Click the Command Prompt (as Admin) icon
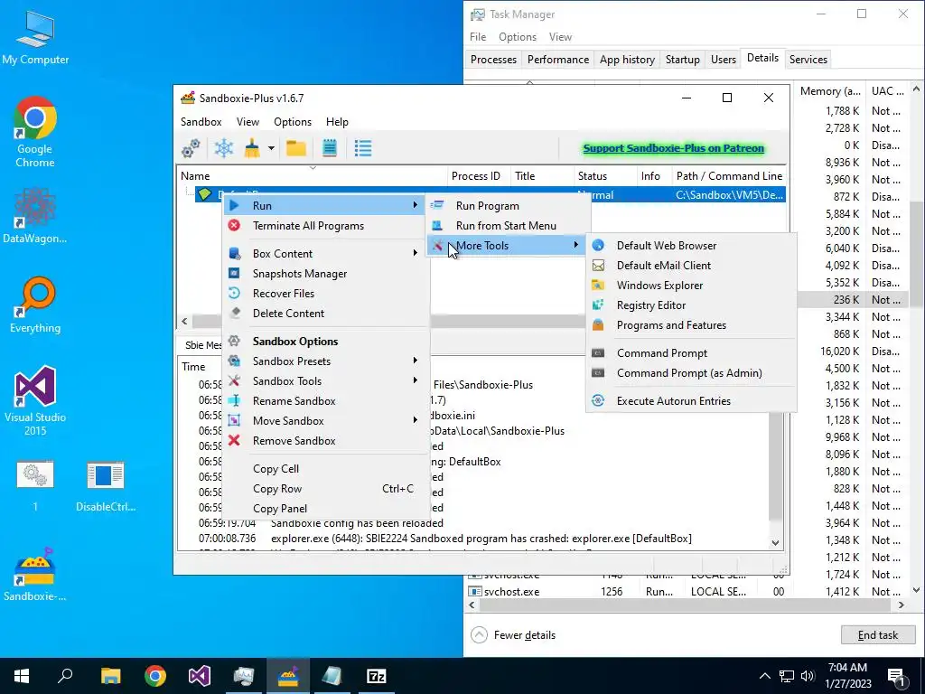Viewport: 925px width, 694px height. tap(598, 373)
